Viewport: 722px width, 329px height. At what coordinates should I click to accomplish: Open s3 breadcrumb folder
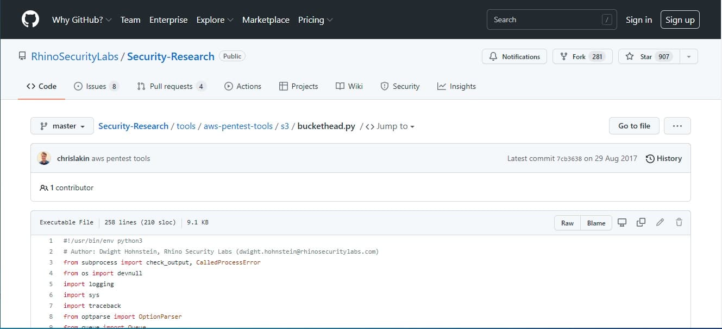click(285, 126)
